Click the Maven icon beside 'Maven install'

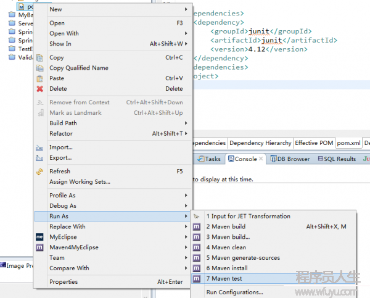coord(196,268)
